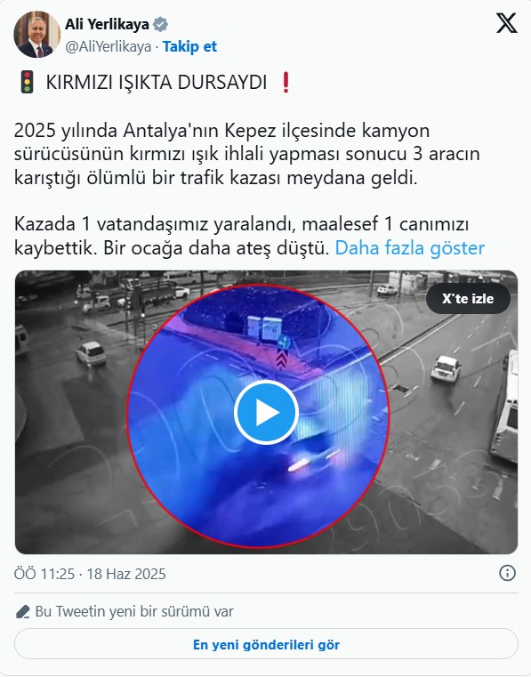Viewport: 531px width, 677px height.
Task: Open the @AliYerlikaya handle link
Action: (108, 46)
